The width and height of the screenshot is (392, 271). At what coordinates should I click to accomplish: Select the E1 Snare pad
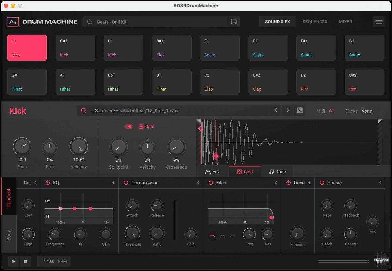220,48
